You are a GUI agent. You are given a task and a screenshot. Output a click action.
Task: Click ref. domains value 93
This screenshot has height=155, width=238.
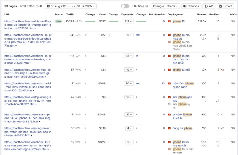163,84
